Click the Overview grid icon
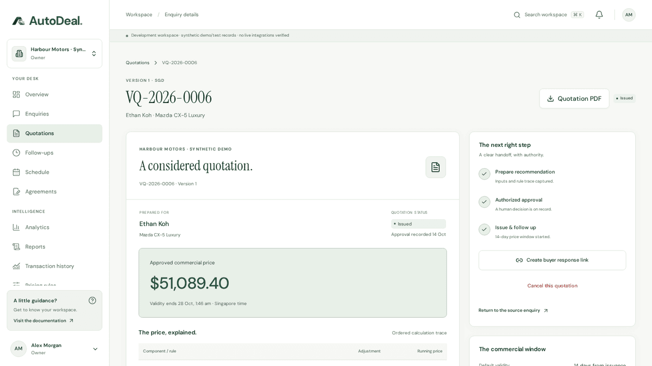Screen dimensions: 652x366 16,94
